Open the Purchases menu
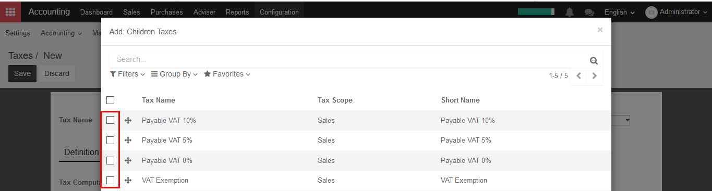The image size is (712, 191). (x=166, y=12)
